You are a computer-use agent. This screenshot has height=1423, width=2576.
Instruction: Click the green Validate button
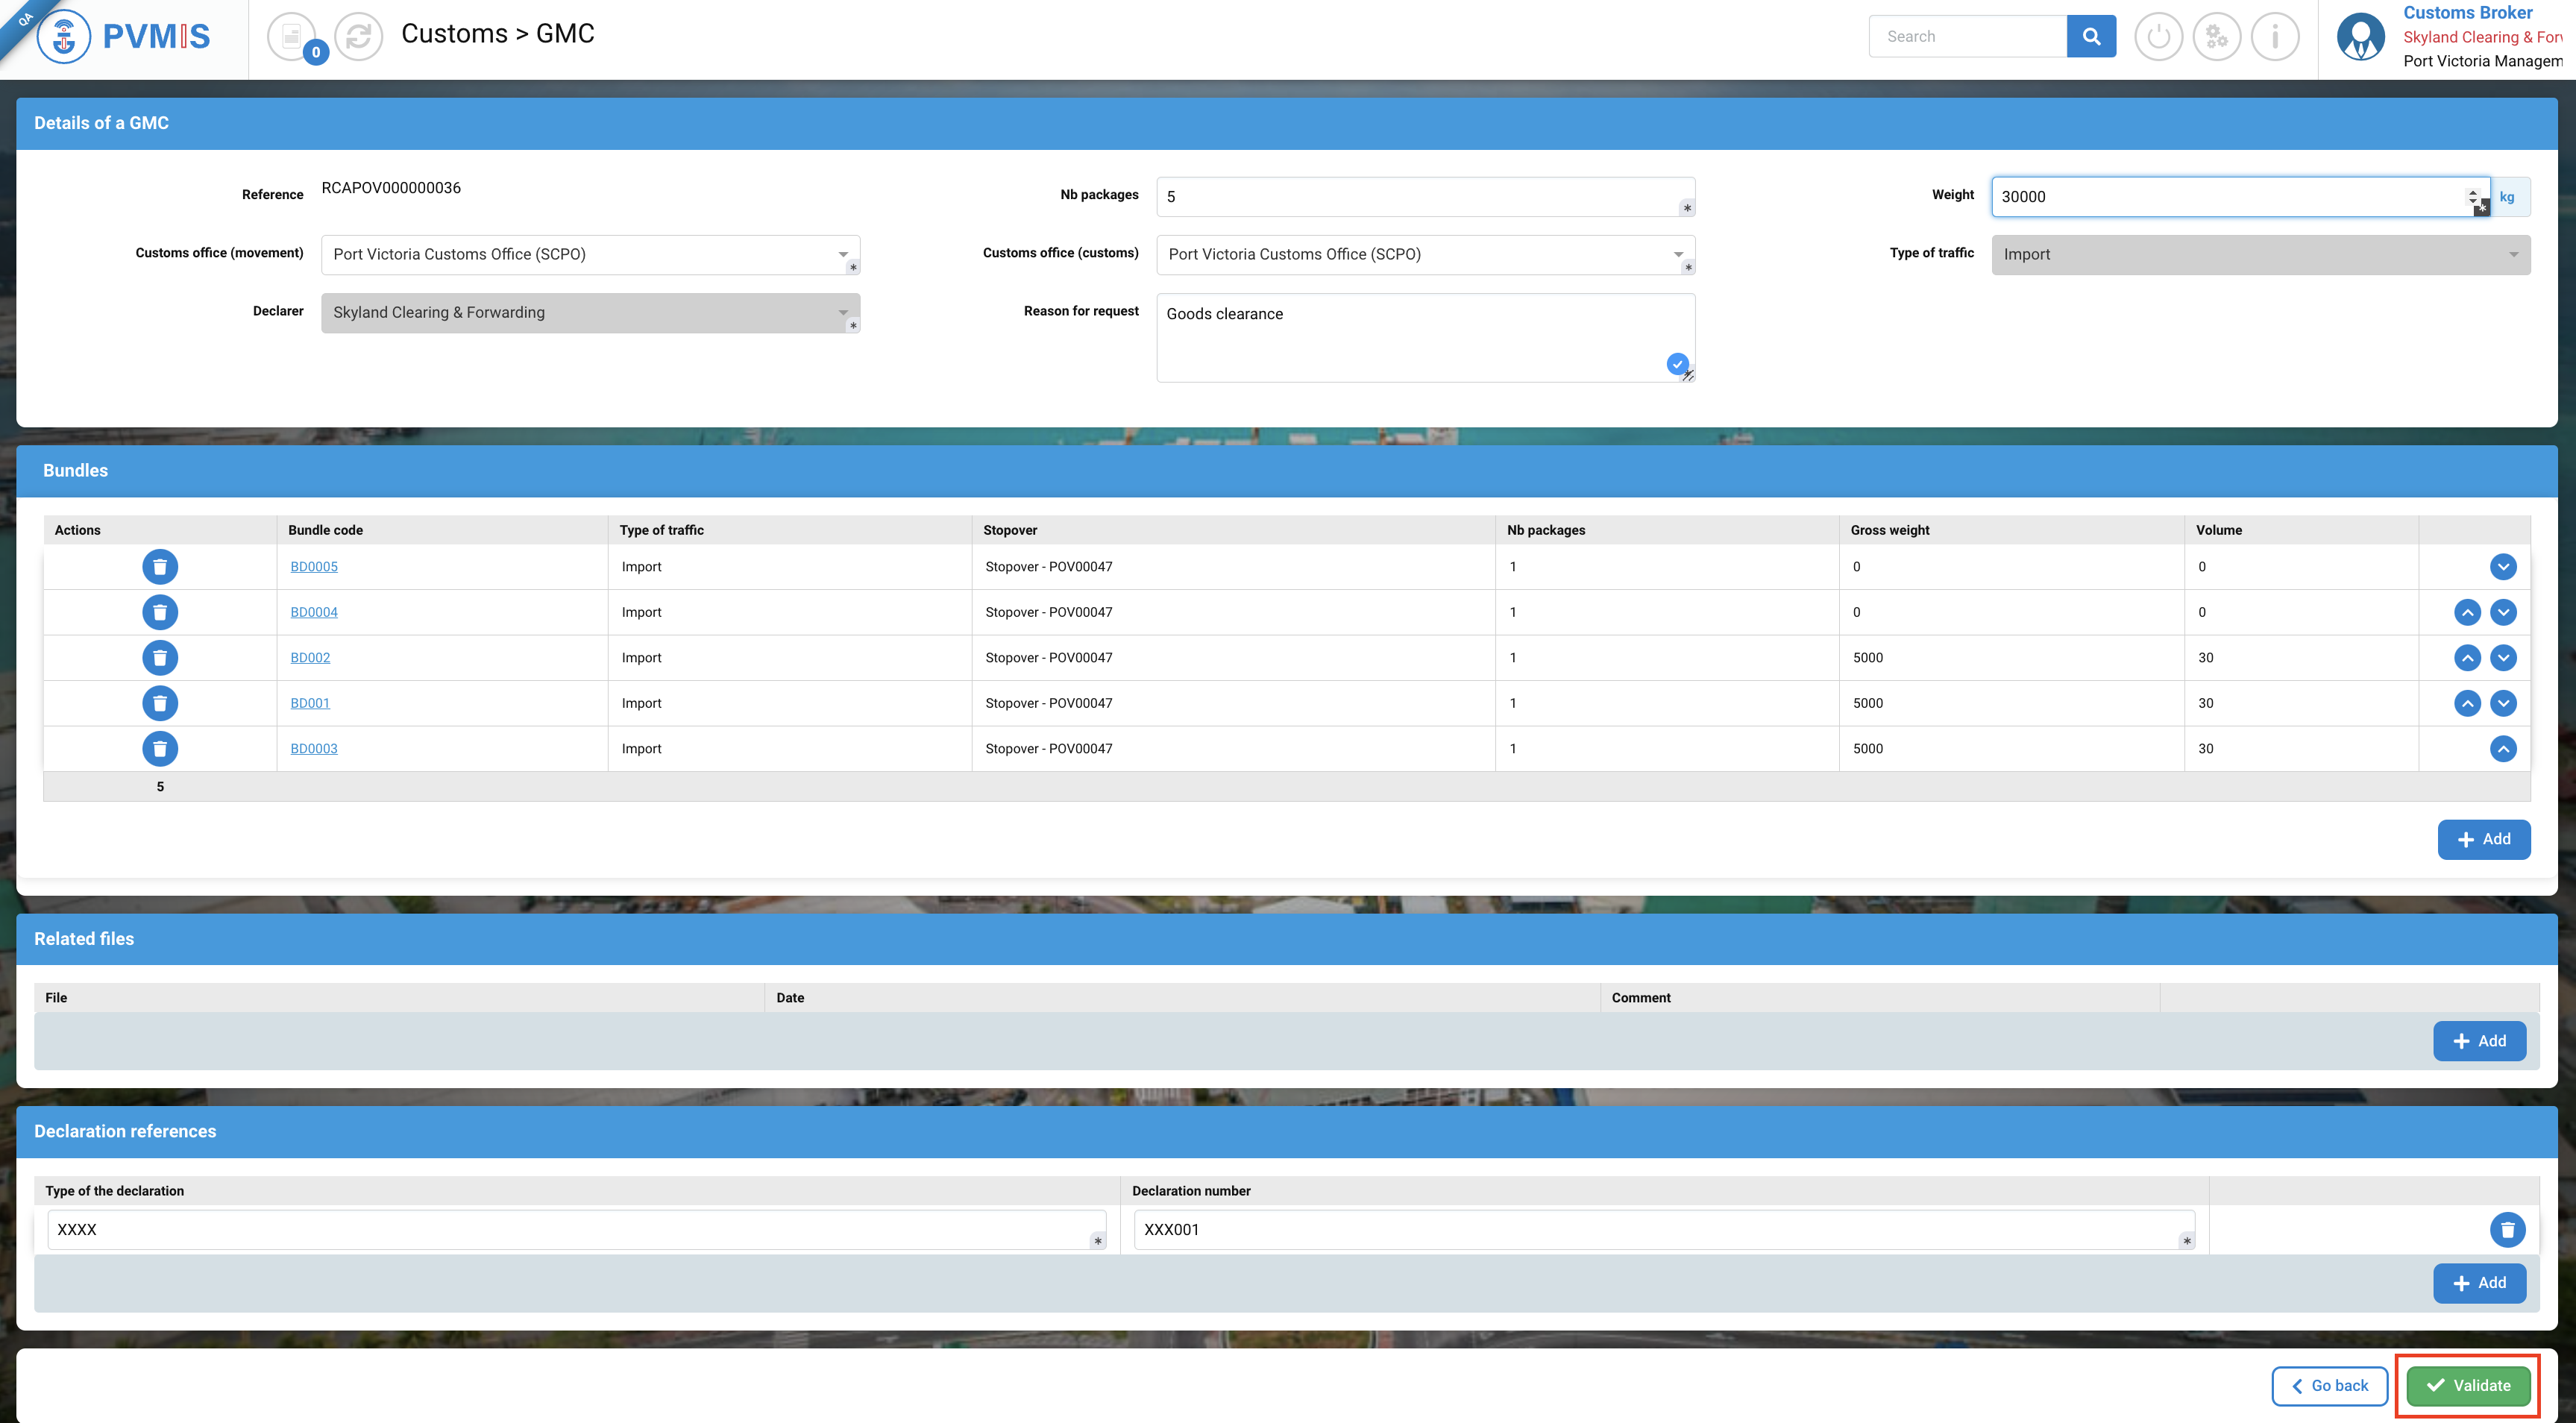2468,1385
